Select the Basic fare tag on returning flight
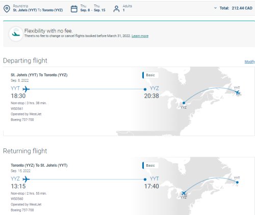This screenshot has width=255, height=215. [x=150, y=166]
